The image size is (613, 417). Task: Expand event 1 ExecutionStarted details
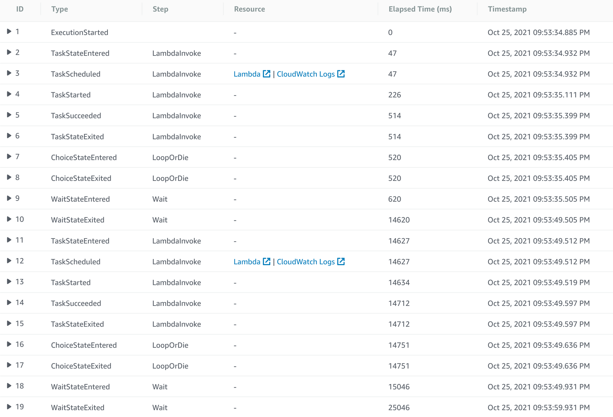[x=9, y=31]
